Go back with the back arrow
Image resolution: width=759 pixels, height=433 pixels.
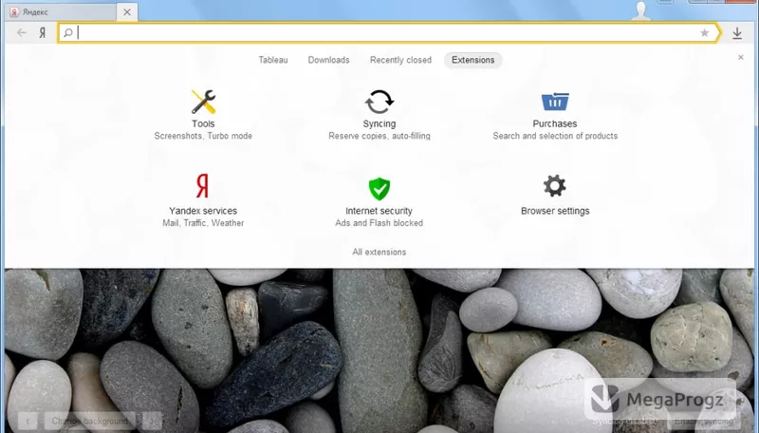tap(21, 33)
